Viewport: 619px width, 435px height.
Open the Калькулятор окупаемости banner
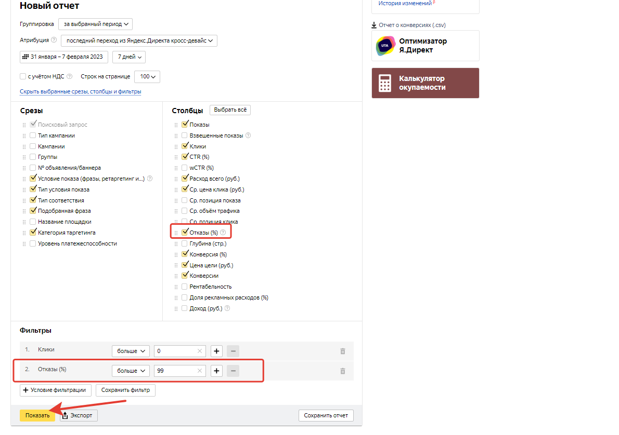(x=425, y=83)
